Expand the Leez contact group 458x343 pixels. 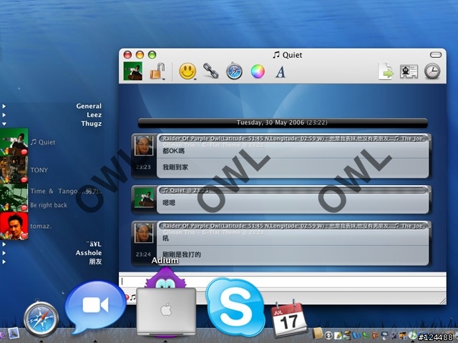4,115
